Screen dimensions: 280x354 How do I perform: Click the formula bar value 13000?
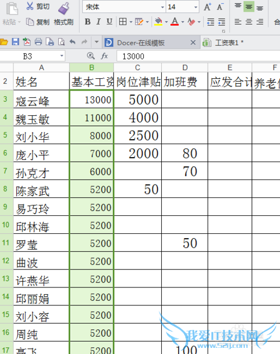click(x=133, y=56)
